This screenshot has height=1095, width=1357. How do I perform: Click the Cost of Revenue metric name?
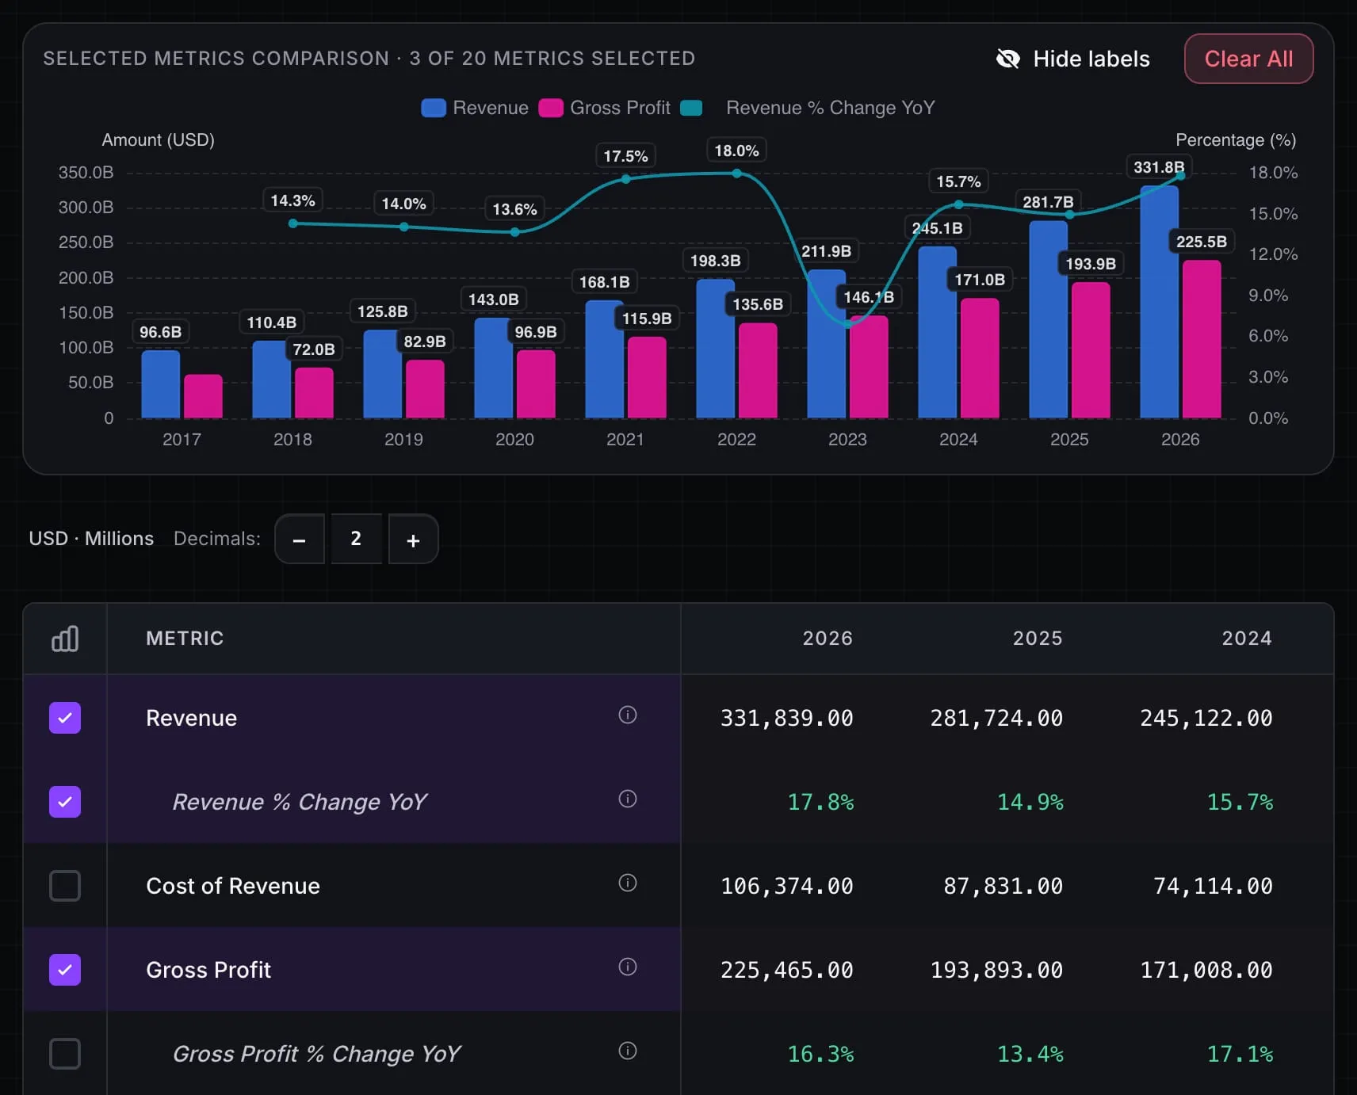click(233, 886)
